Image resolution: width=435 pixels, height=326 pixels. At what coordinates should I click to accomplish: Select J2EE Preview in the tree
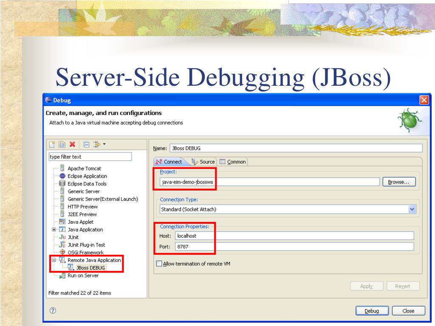click(82, 214)
